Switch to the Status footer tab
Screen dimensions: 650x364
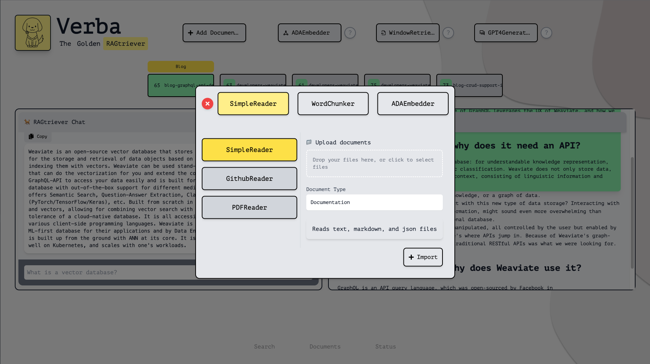(385, 347)
